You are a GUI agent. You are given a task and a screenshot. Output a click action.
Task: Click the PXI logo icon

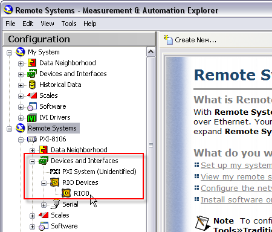click(x=55, y=172)
